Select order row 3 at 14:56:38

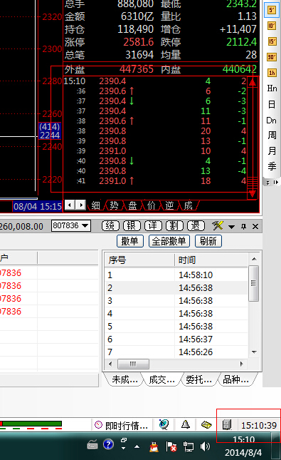176,301
